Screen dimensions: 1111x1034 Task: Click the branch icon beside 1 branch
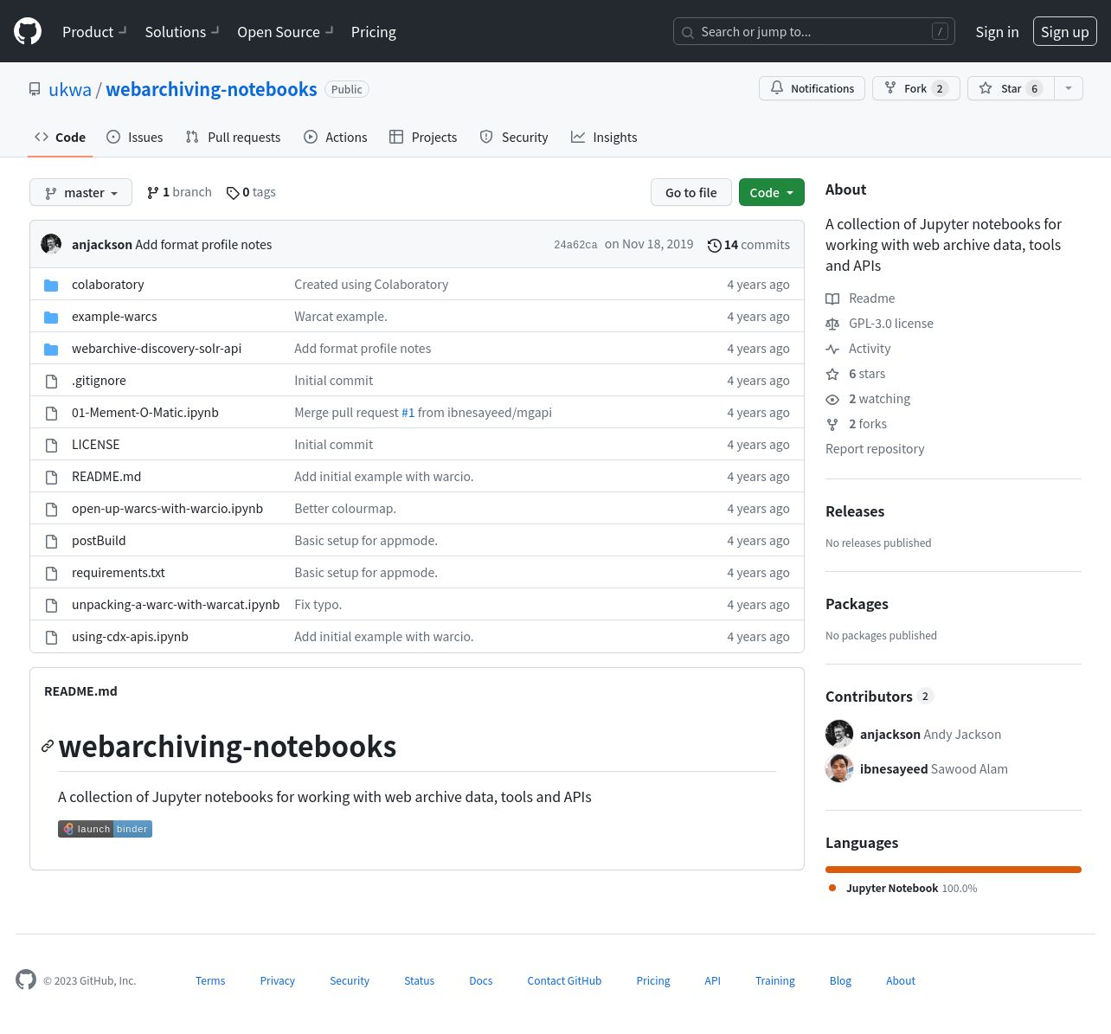coord(153,192)
